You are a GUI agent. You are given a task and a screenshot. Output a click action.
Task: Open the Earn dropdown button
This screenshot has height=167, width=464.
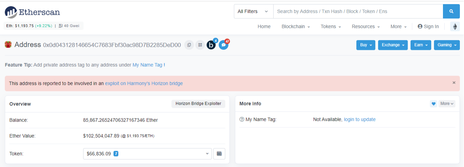(421, 45)
